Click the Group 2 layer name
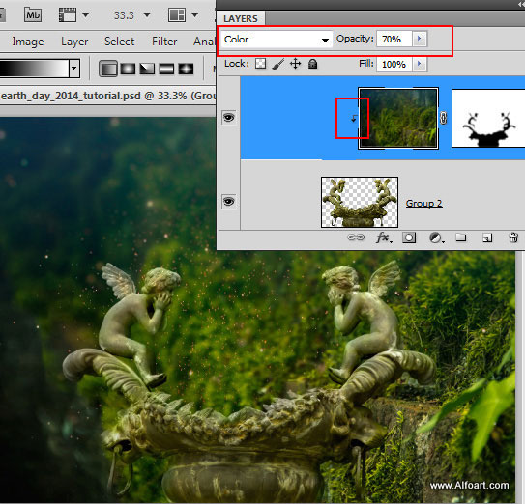The height and width of the screenshot is (504, 525). [x=423, y=203]
